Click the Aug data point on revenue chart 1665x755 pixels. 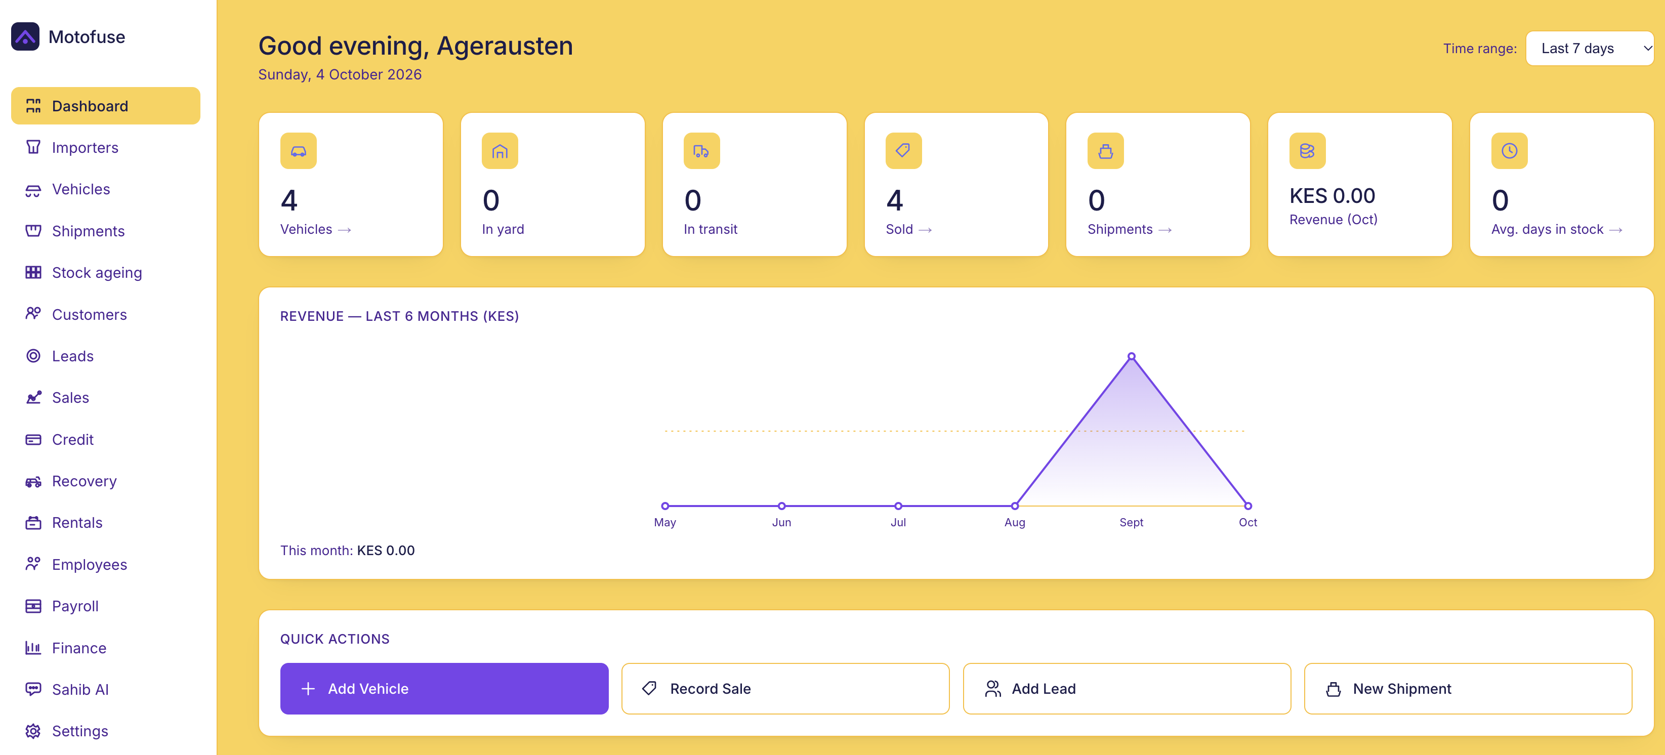coord(1014,506)
